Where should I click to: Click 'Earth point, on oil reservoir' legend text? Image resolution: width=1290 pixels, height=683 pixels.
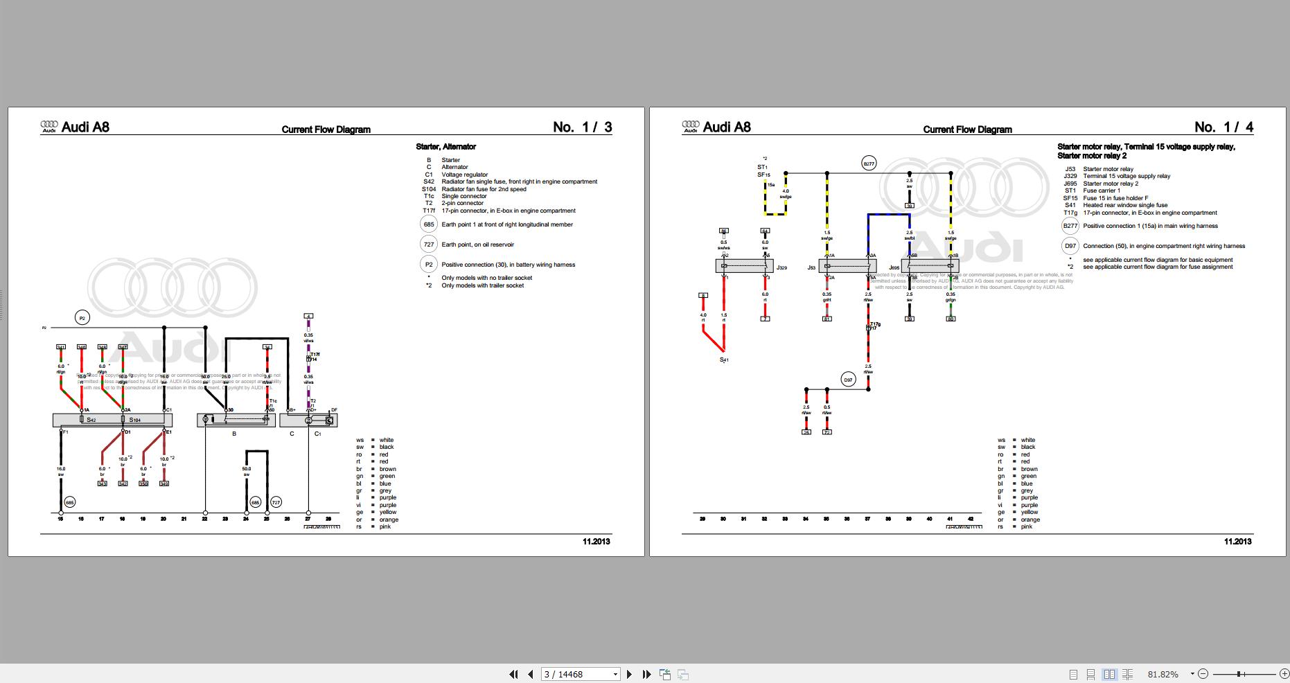(478, 245)
